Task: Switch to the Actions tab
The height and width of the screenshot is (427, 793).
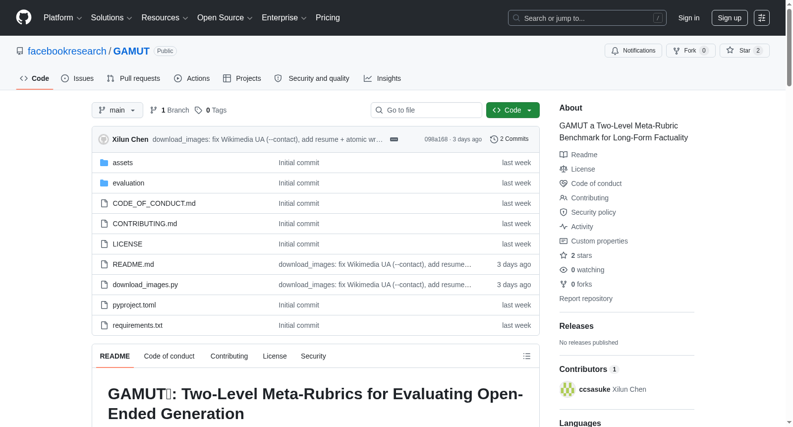Action: [192, 78]
